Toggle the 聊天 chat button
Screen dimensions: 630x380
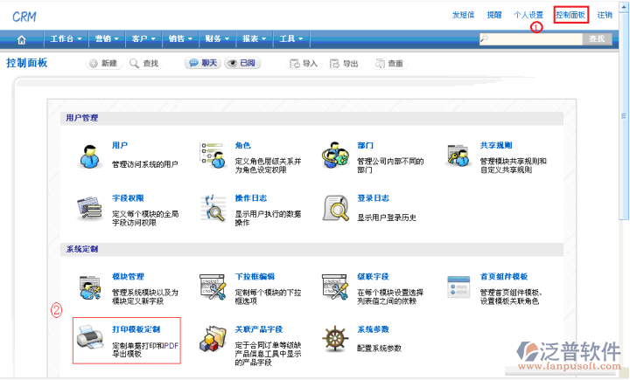pos(202,64)
